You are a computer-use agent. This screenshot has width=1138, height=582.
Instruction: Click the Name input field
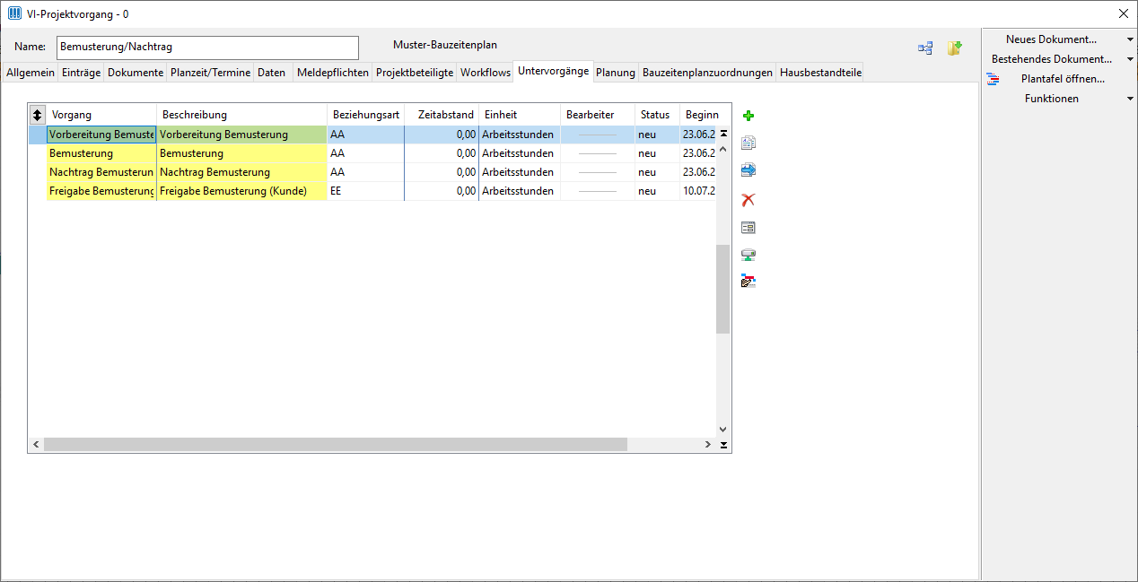click(207, 47)
